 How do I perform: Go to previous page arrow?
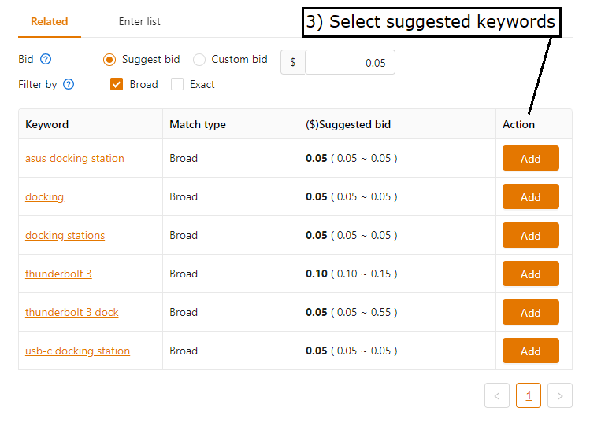point(497,395)
